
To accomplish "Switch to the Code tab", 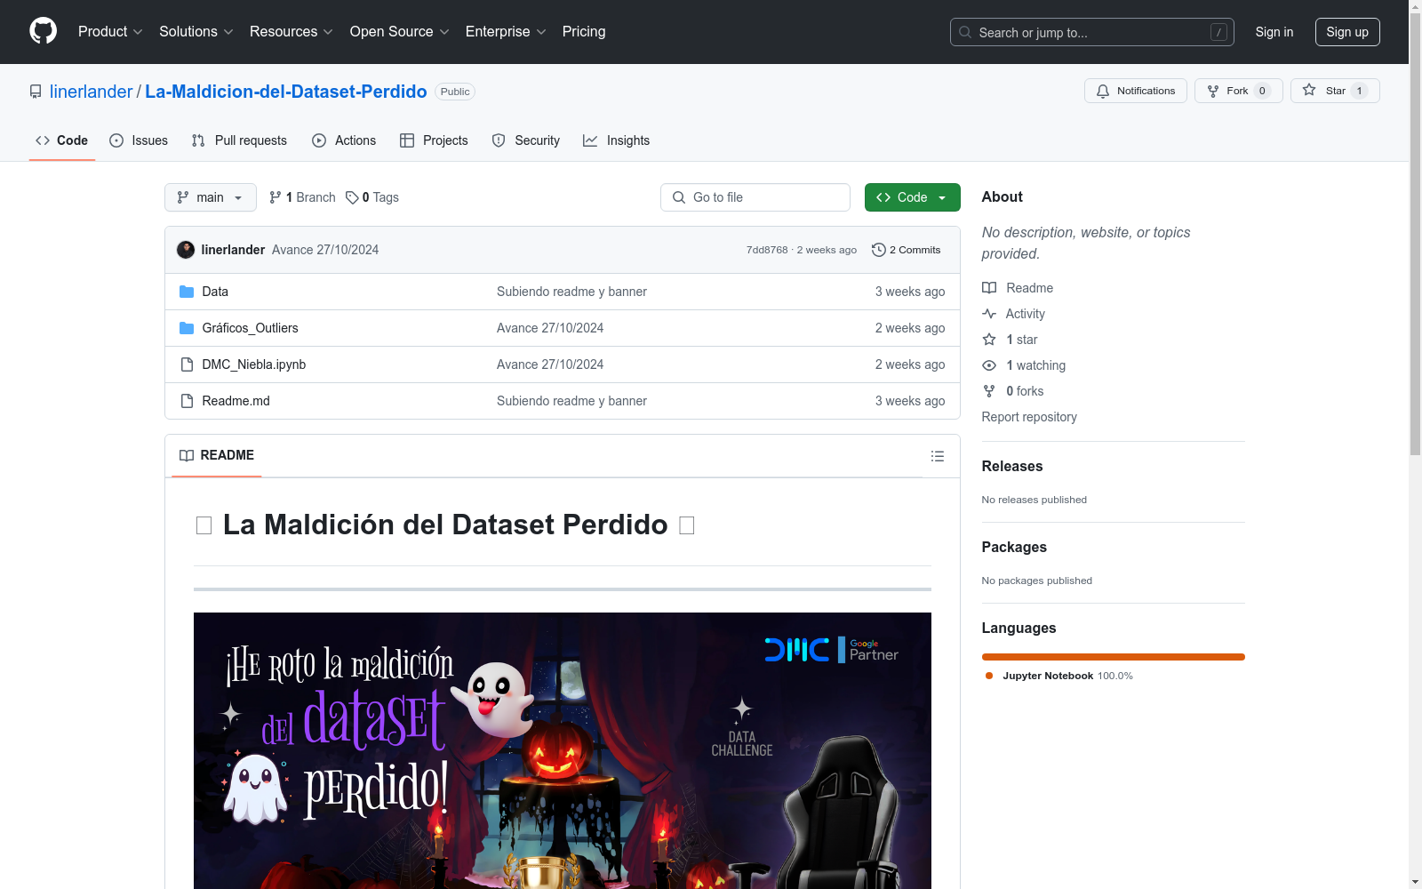I will coord(61,140).
